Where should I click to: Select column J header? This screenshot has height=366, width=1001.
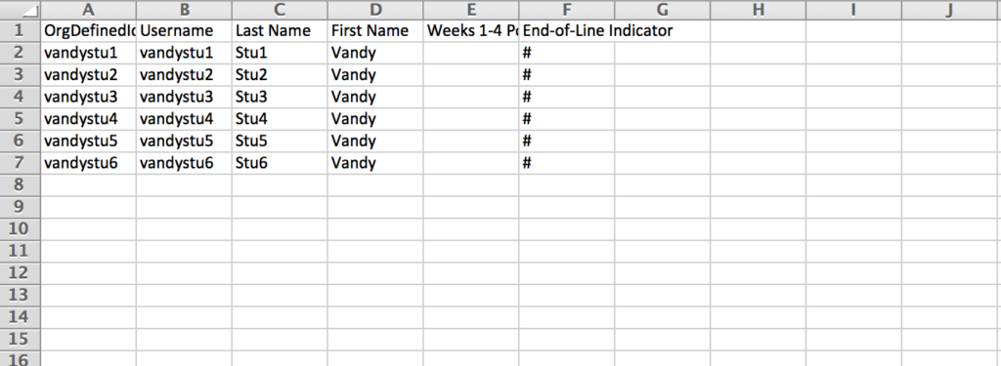[950, 10]
